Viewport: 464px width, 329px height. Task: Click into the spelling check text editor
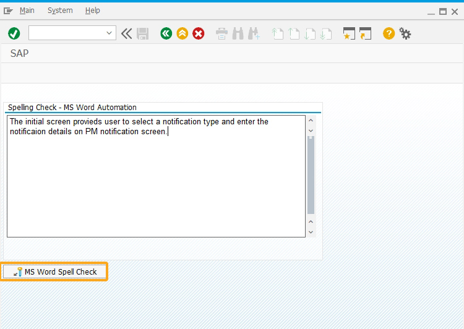click(156, 176)
